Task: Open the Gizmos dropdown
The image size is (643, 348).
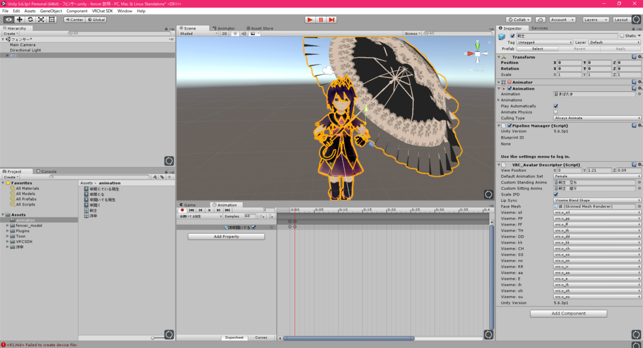Action: (412, 34)
